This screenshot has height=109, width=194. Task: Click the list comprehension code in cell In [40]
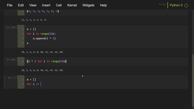(46, 61)
